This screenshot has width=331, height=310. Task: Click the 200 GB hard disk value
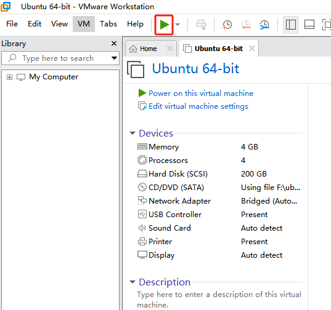coord(254,174)
